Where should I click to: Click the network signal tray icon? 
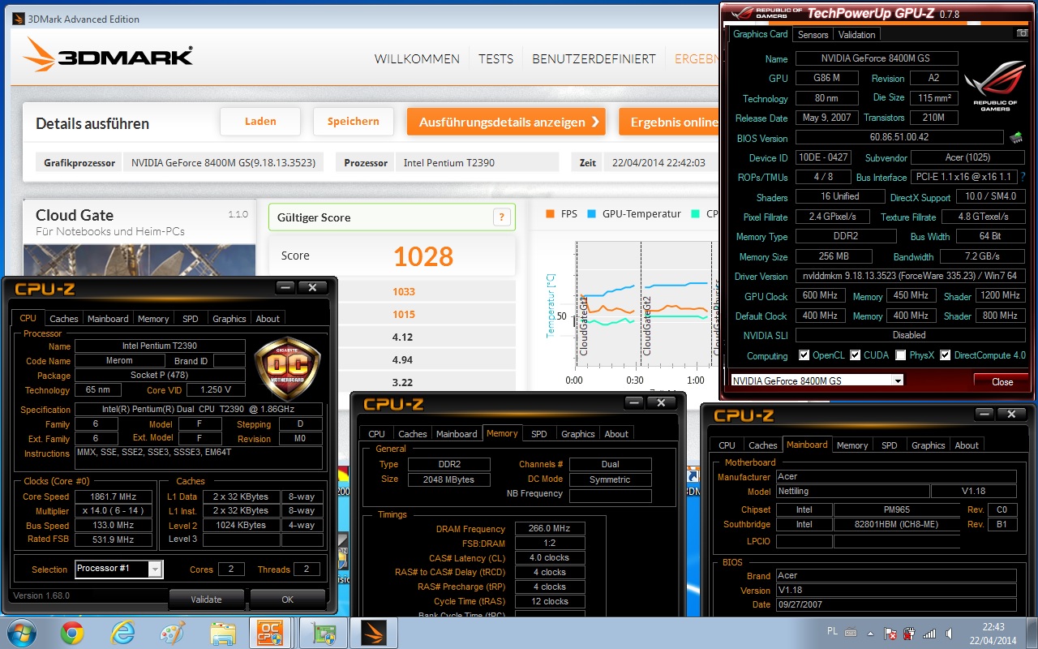coord(930,633)
